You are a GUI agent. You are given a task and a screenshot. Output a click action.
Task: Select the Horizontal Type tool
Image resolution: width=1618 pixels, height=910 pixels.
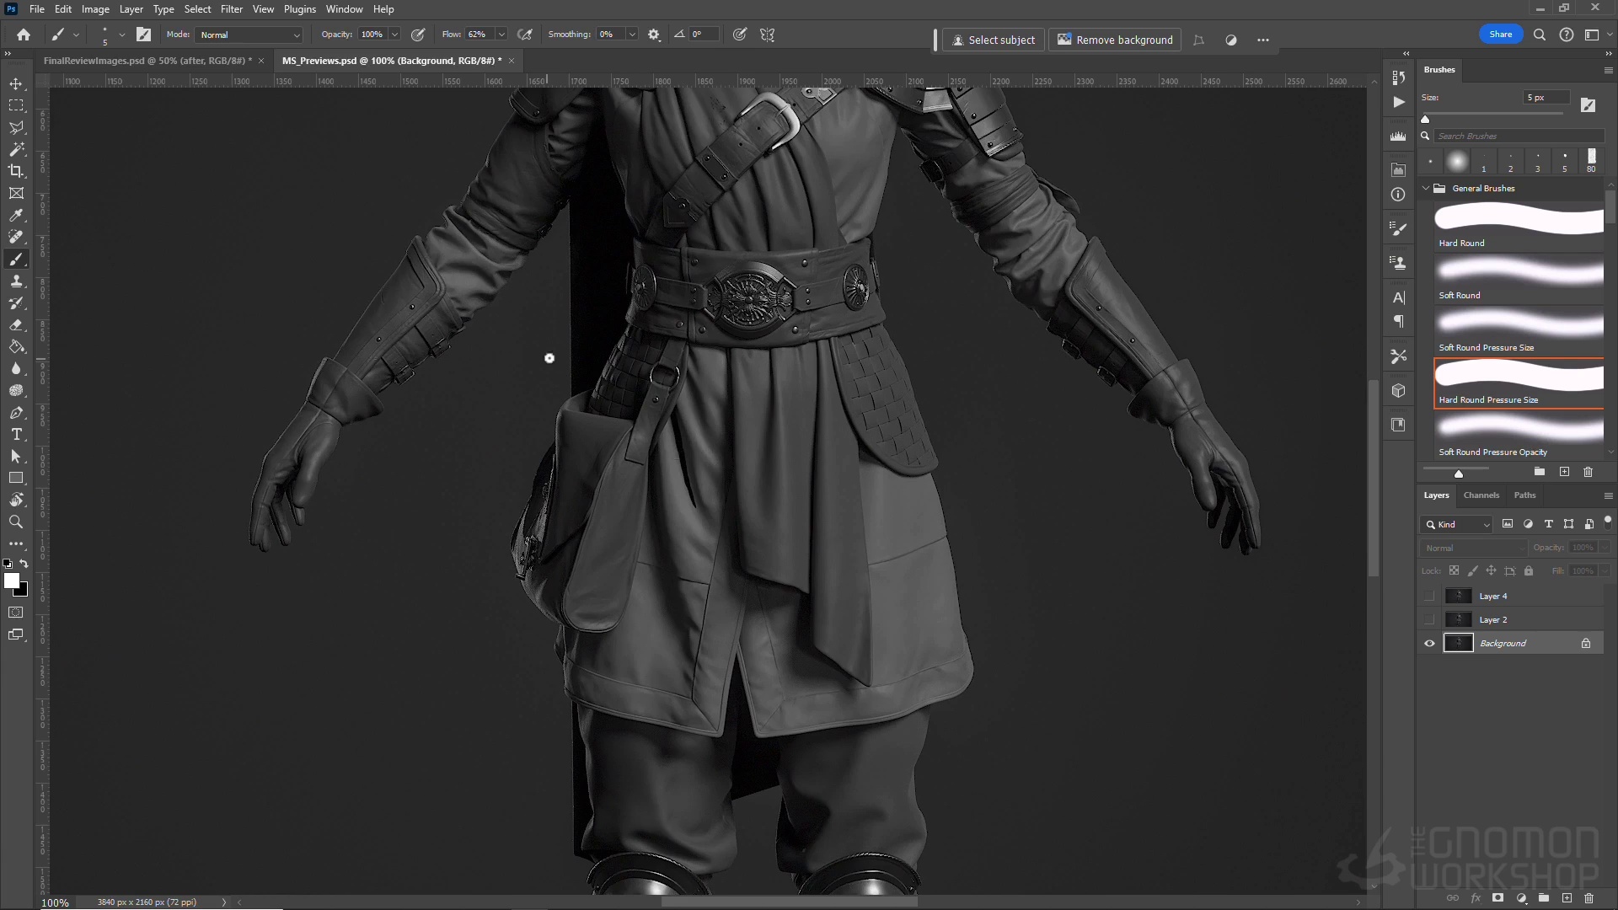(x=16, y=434)
